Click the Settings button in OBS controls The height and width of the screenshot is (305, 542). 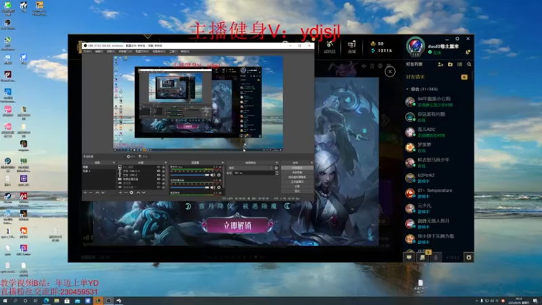297,186
